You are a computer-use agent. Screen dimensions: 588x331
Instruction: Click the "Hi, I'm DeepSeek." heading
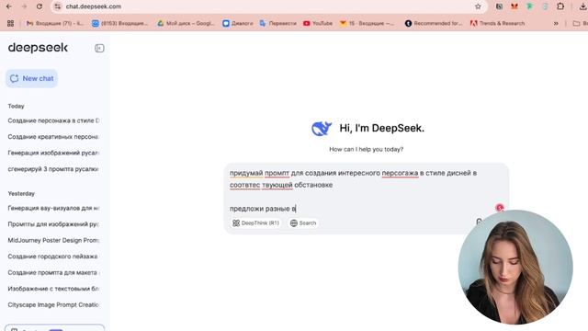pyautogui.click(x=382, y=128)
